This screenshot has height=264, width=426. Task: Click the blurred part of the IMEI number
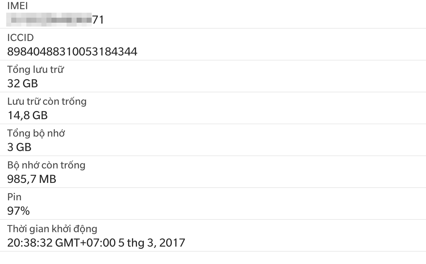point(49,20)
